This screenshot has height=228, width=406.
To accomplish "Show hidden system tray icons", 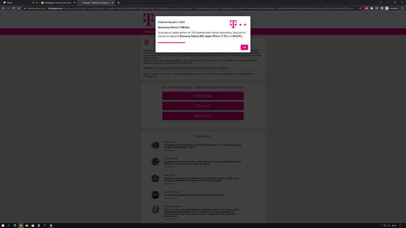I will [x=381, y=226].
